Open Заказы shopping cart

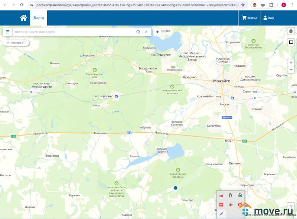249,18
